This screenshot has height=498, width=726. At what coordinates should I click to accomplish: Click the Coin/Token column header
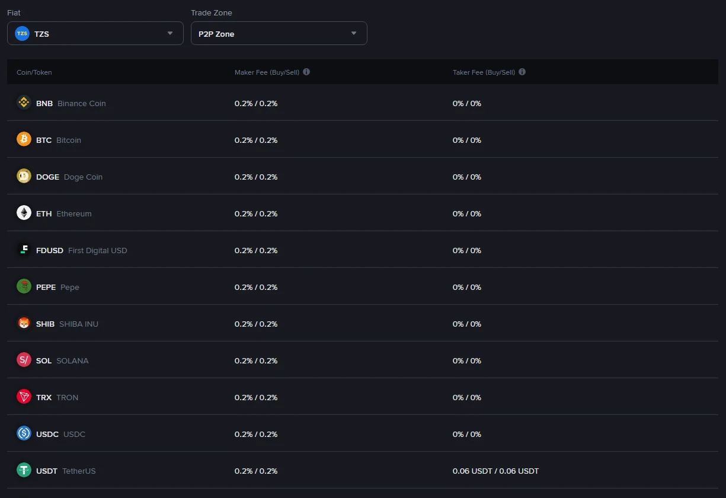tap(34, 72)
